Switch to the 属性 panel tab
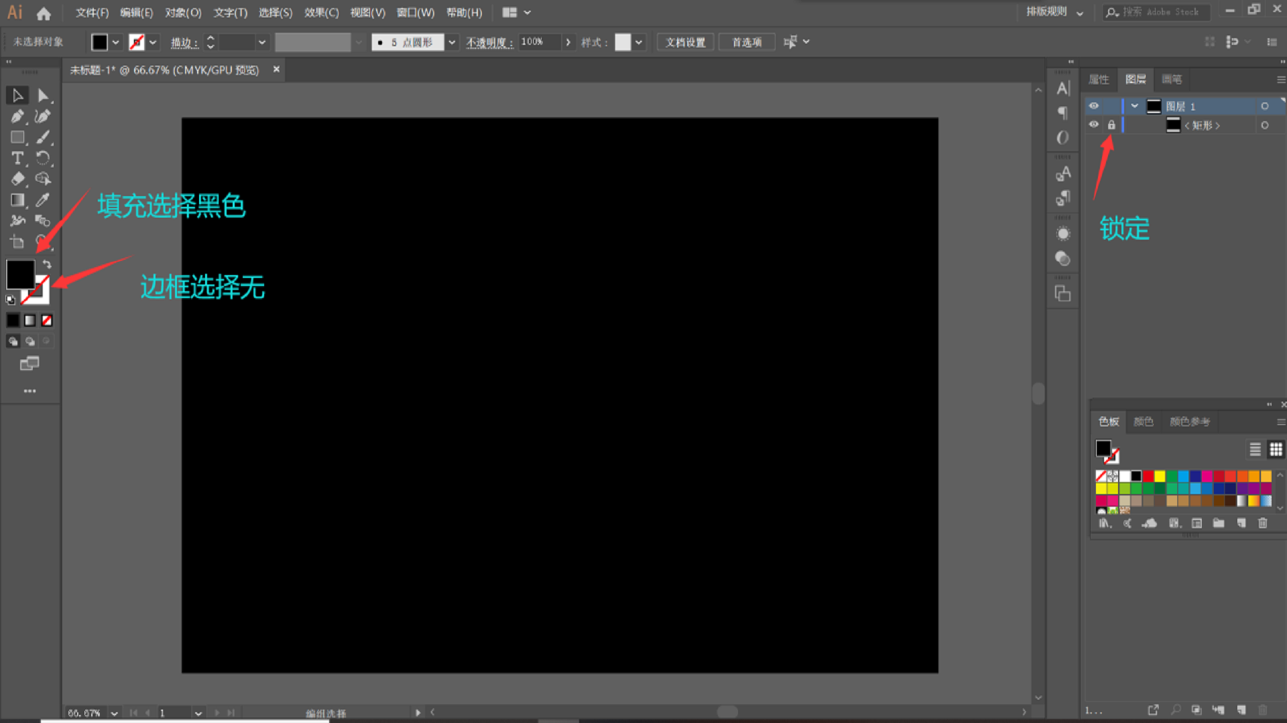The width and height of the screenshot is (1287, 723). [x=1099, y=80]
